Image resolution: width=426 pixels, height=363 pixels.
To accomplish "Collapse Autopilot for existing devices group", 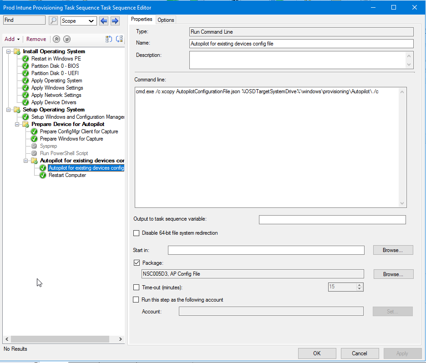I will coord(26,161).
